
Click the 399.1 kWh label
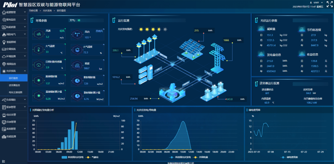tap(122, 50)
